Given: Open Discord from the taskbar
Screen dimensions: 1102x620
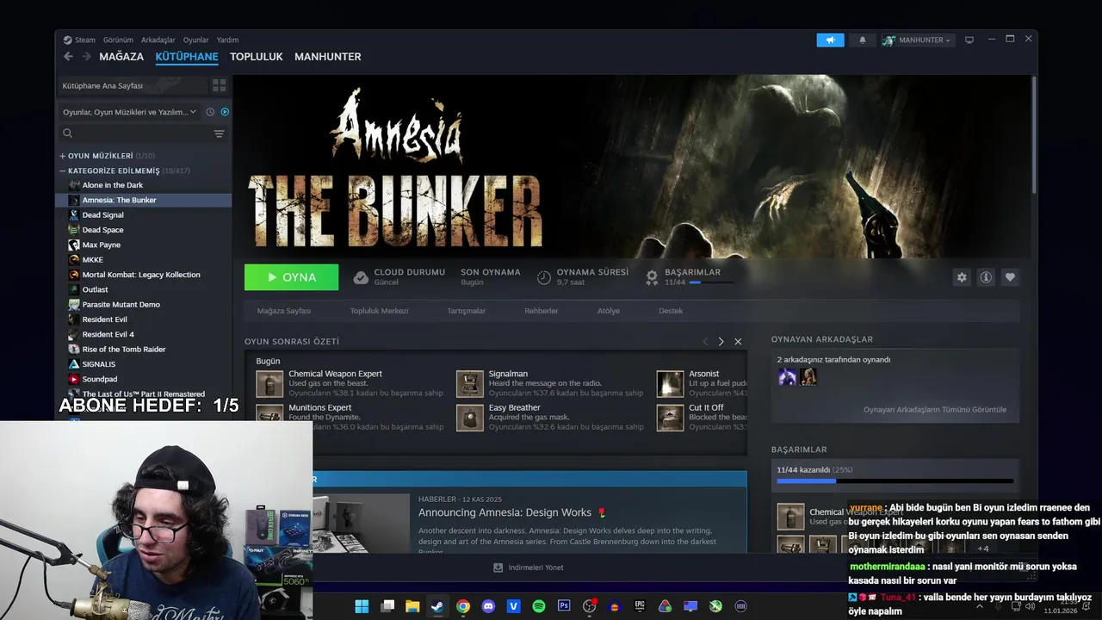Looking at the screenshot, I should [488, 606].
